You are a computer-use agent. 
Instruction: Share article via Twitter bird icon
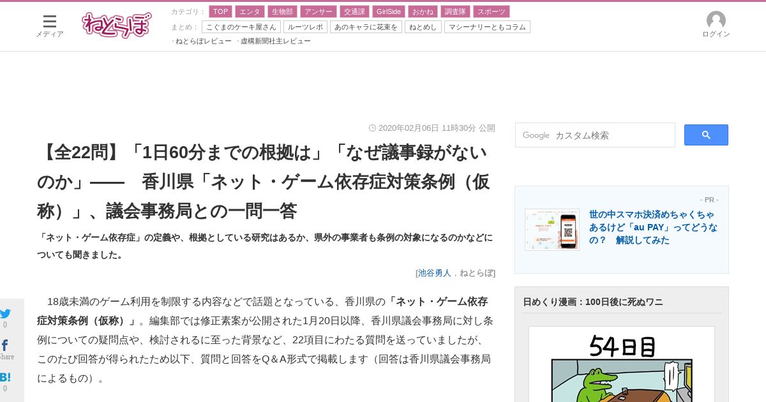click(5, 313)
